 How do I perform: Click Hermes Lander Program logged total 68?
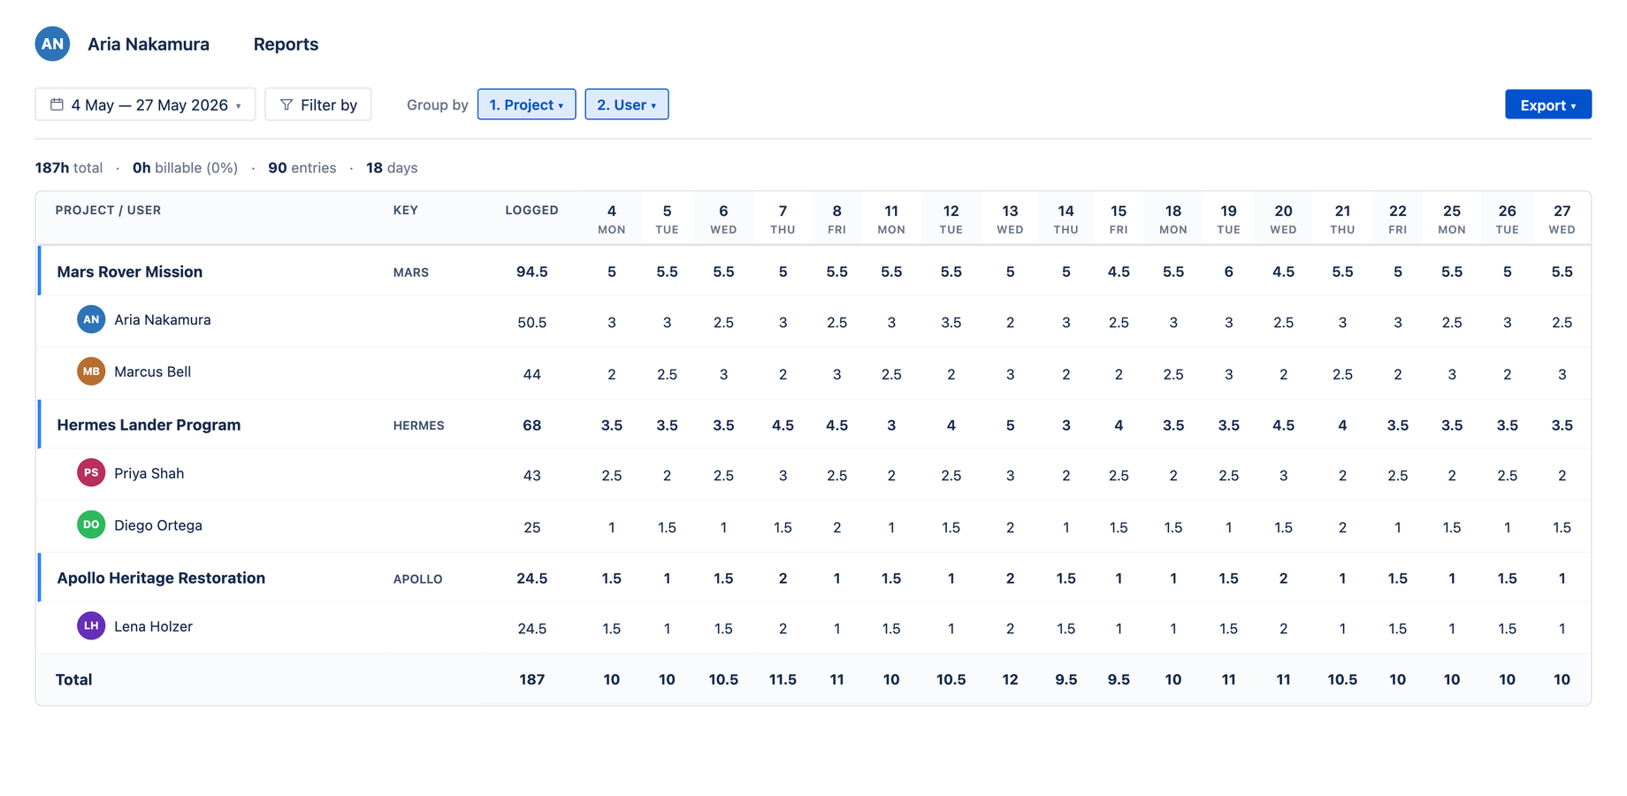(x=531, y=425)
